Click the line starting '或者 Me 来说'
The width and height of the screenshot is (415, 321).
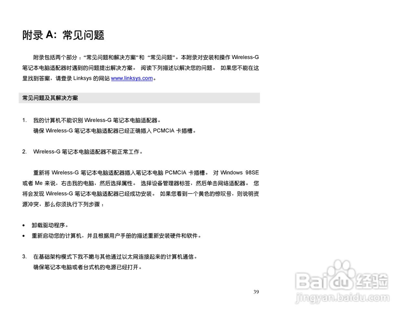point(141,183)
